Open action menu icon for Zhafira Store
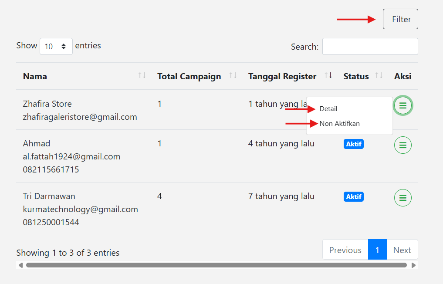Viewport: 443px width, 284px height. (x=402, y=105)
